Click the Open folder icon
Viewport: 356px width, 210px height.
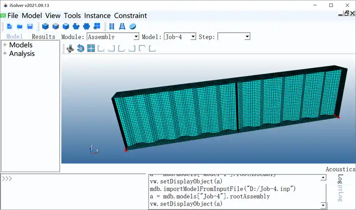[x=20, y=26]
